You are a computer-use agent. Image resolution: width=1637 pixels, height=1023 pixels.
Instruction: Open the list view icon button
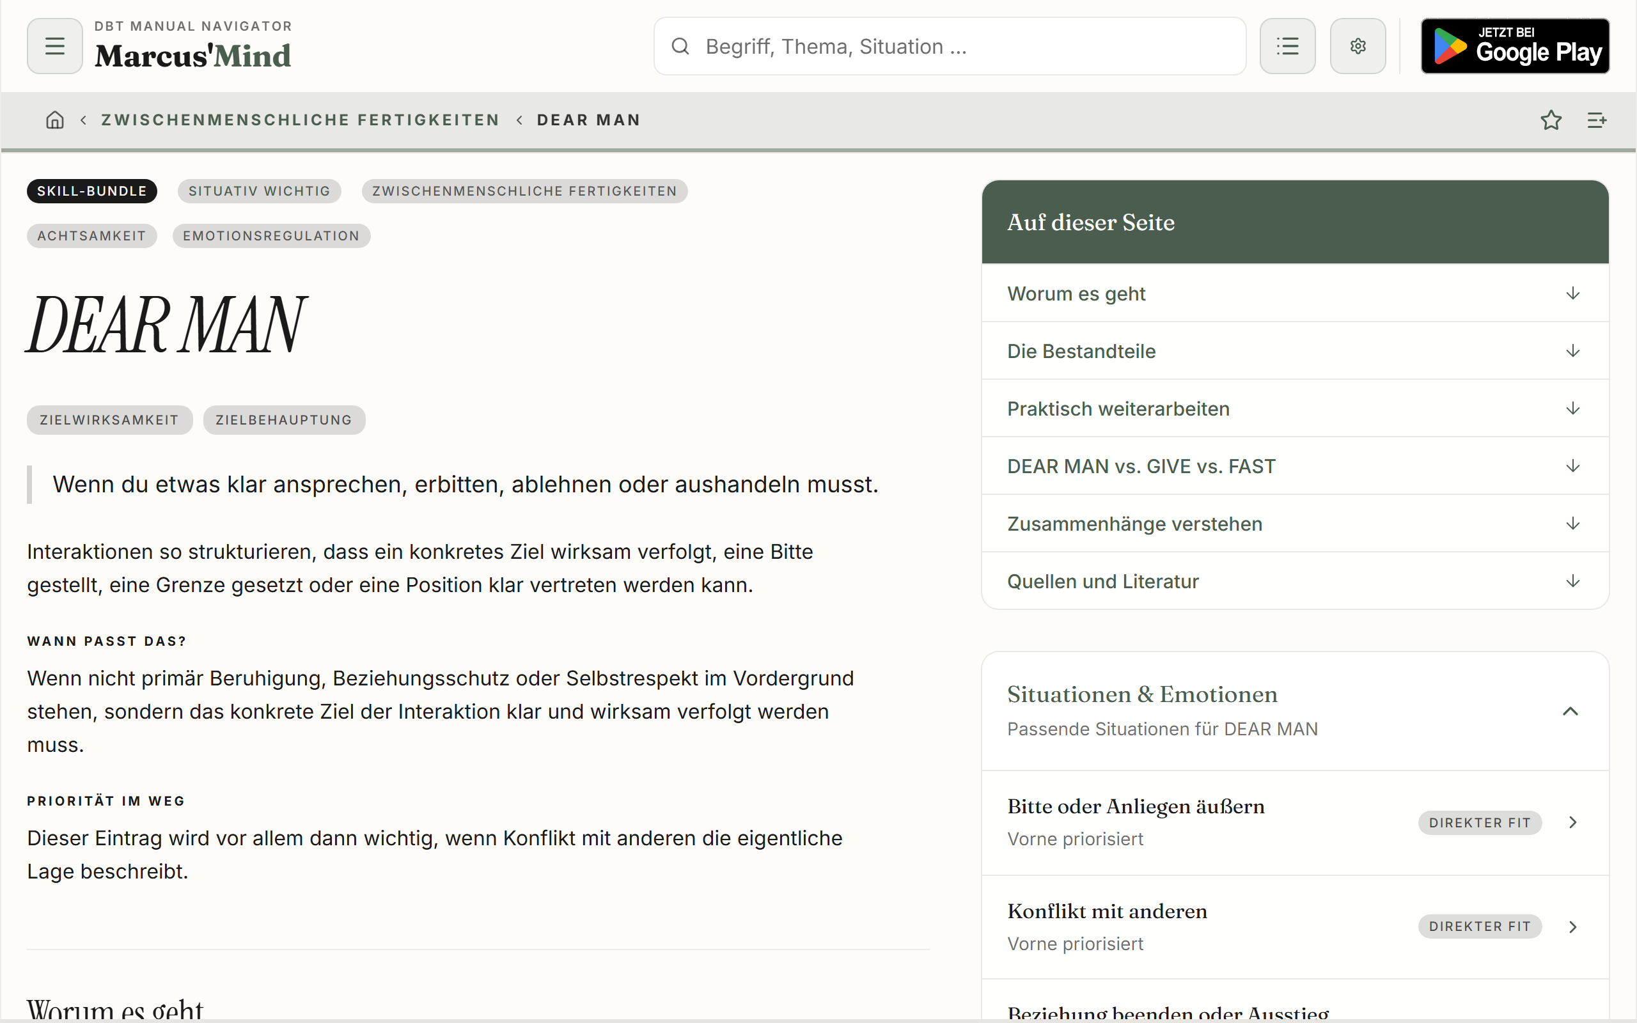pos(1287,46)
